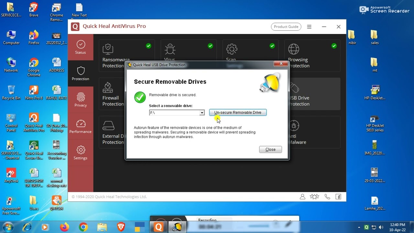The height and width of the screenshot is (233, 414).
Task: Open the Settings section in sidebar
Action: tap(81, 153)
